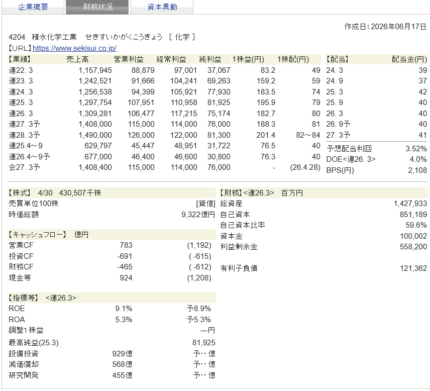Click the BPS value 2,108
The width and height of the screenshot is (430, 391).
click(x=417, y=170)
